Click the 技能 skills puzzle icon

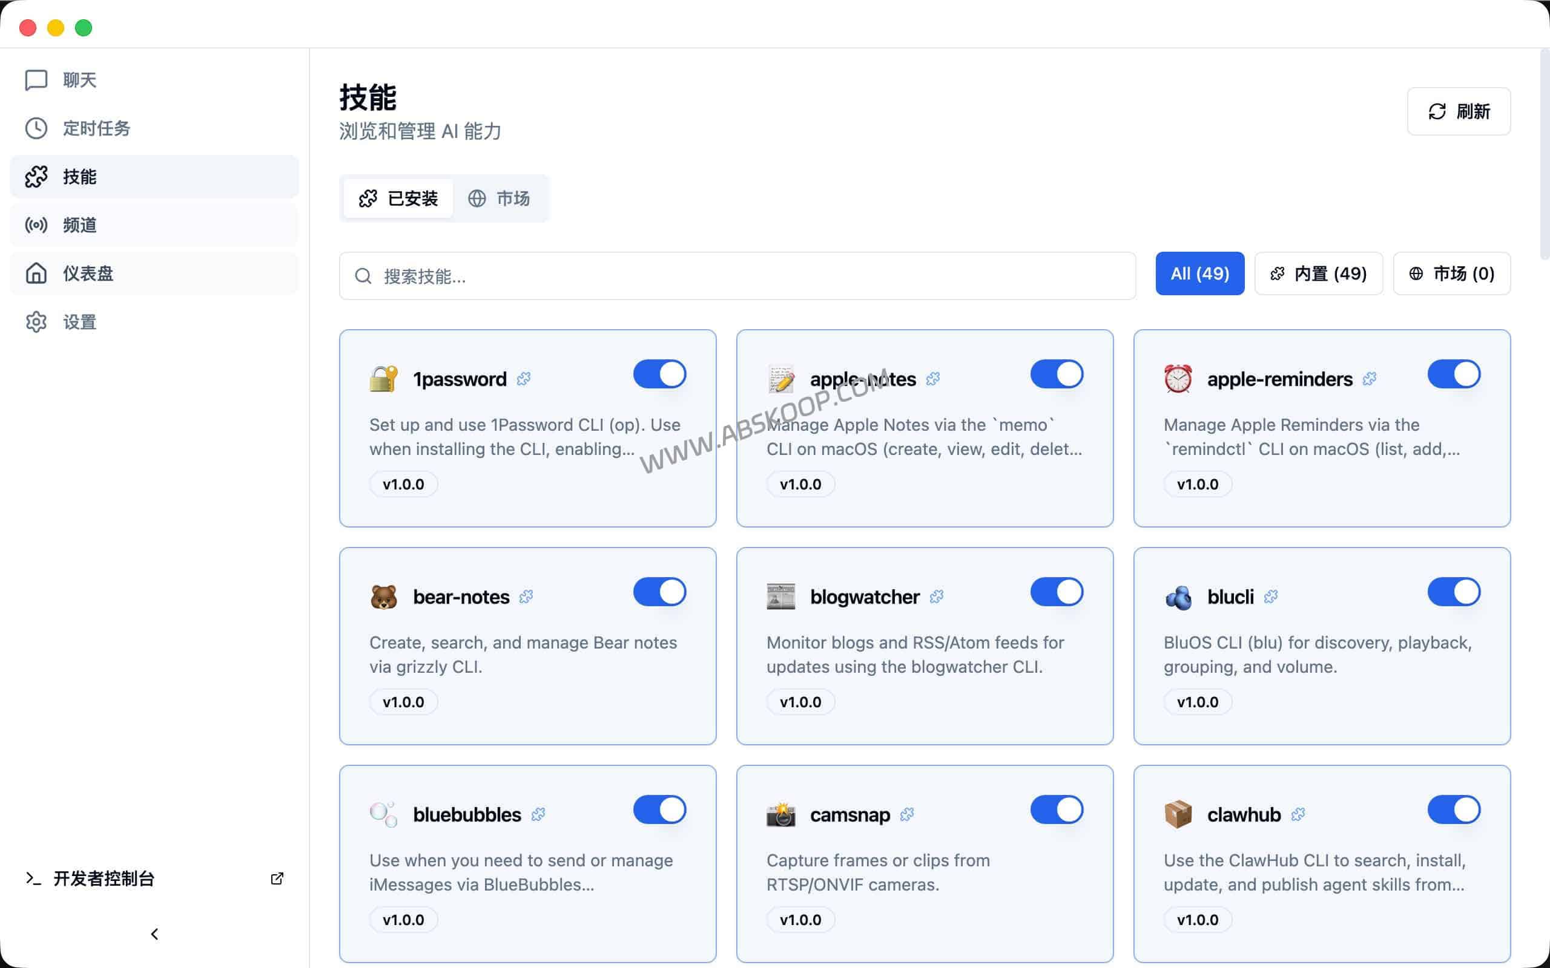[36, 177]
